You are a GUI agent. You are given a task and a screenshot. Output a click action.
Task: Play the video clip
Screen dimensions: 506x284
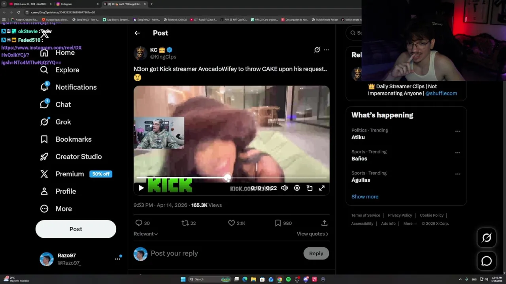tap(141, 188)
